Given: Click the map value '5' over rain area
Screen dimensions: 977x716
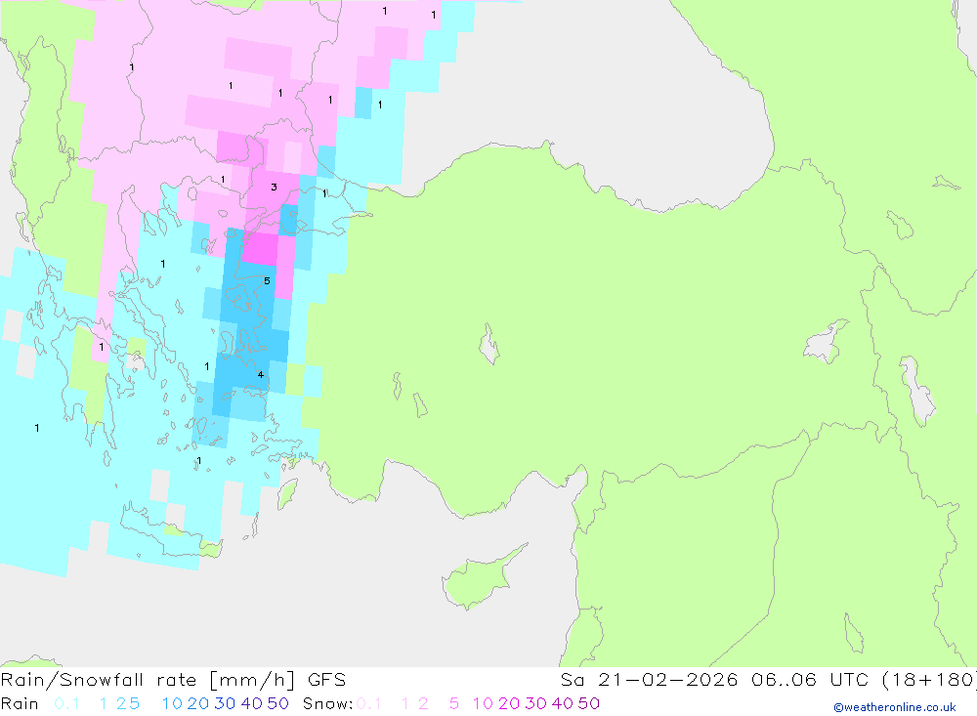Looking at the screenshot, I should (x=267, y=281).
